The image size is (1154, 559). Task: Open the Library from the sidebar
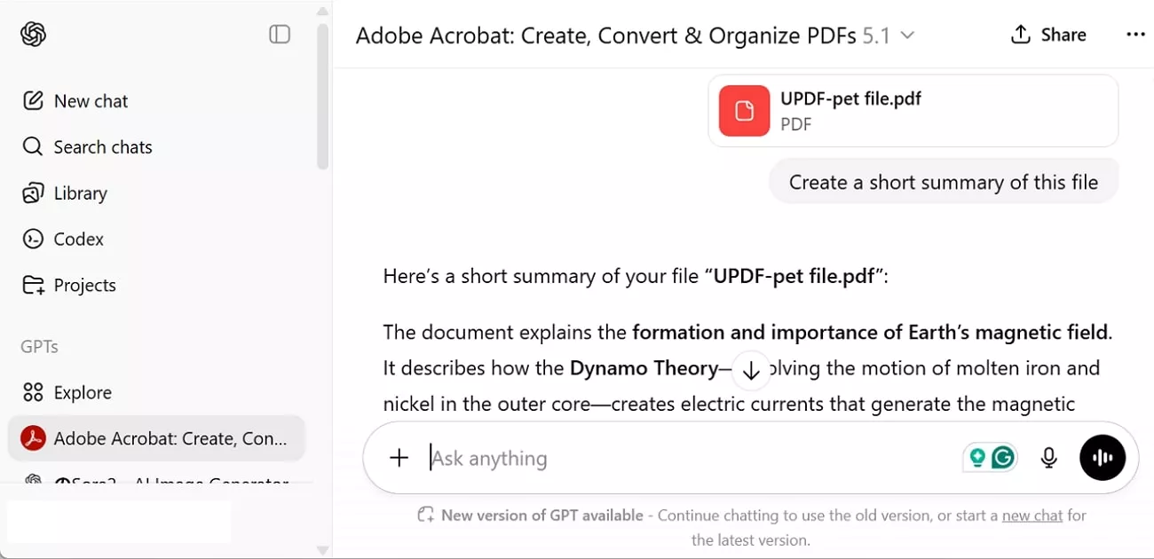(34, 193)
